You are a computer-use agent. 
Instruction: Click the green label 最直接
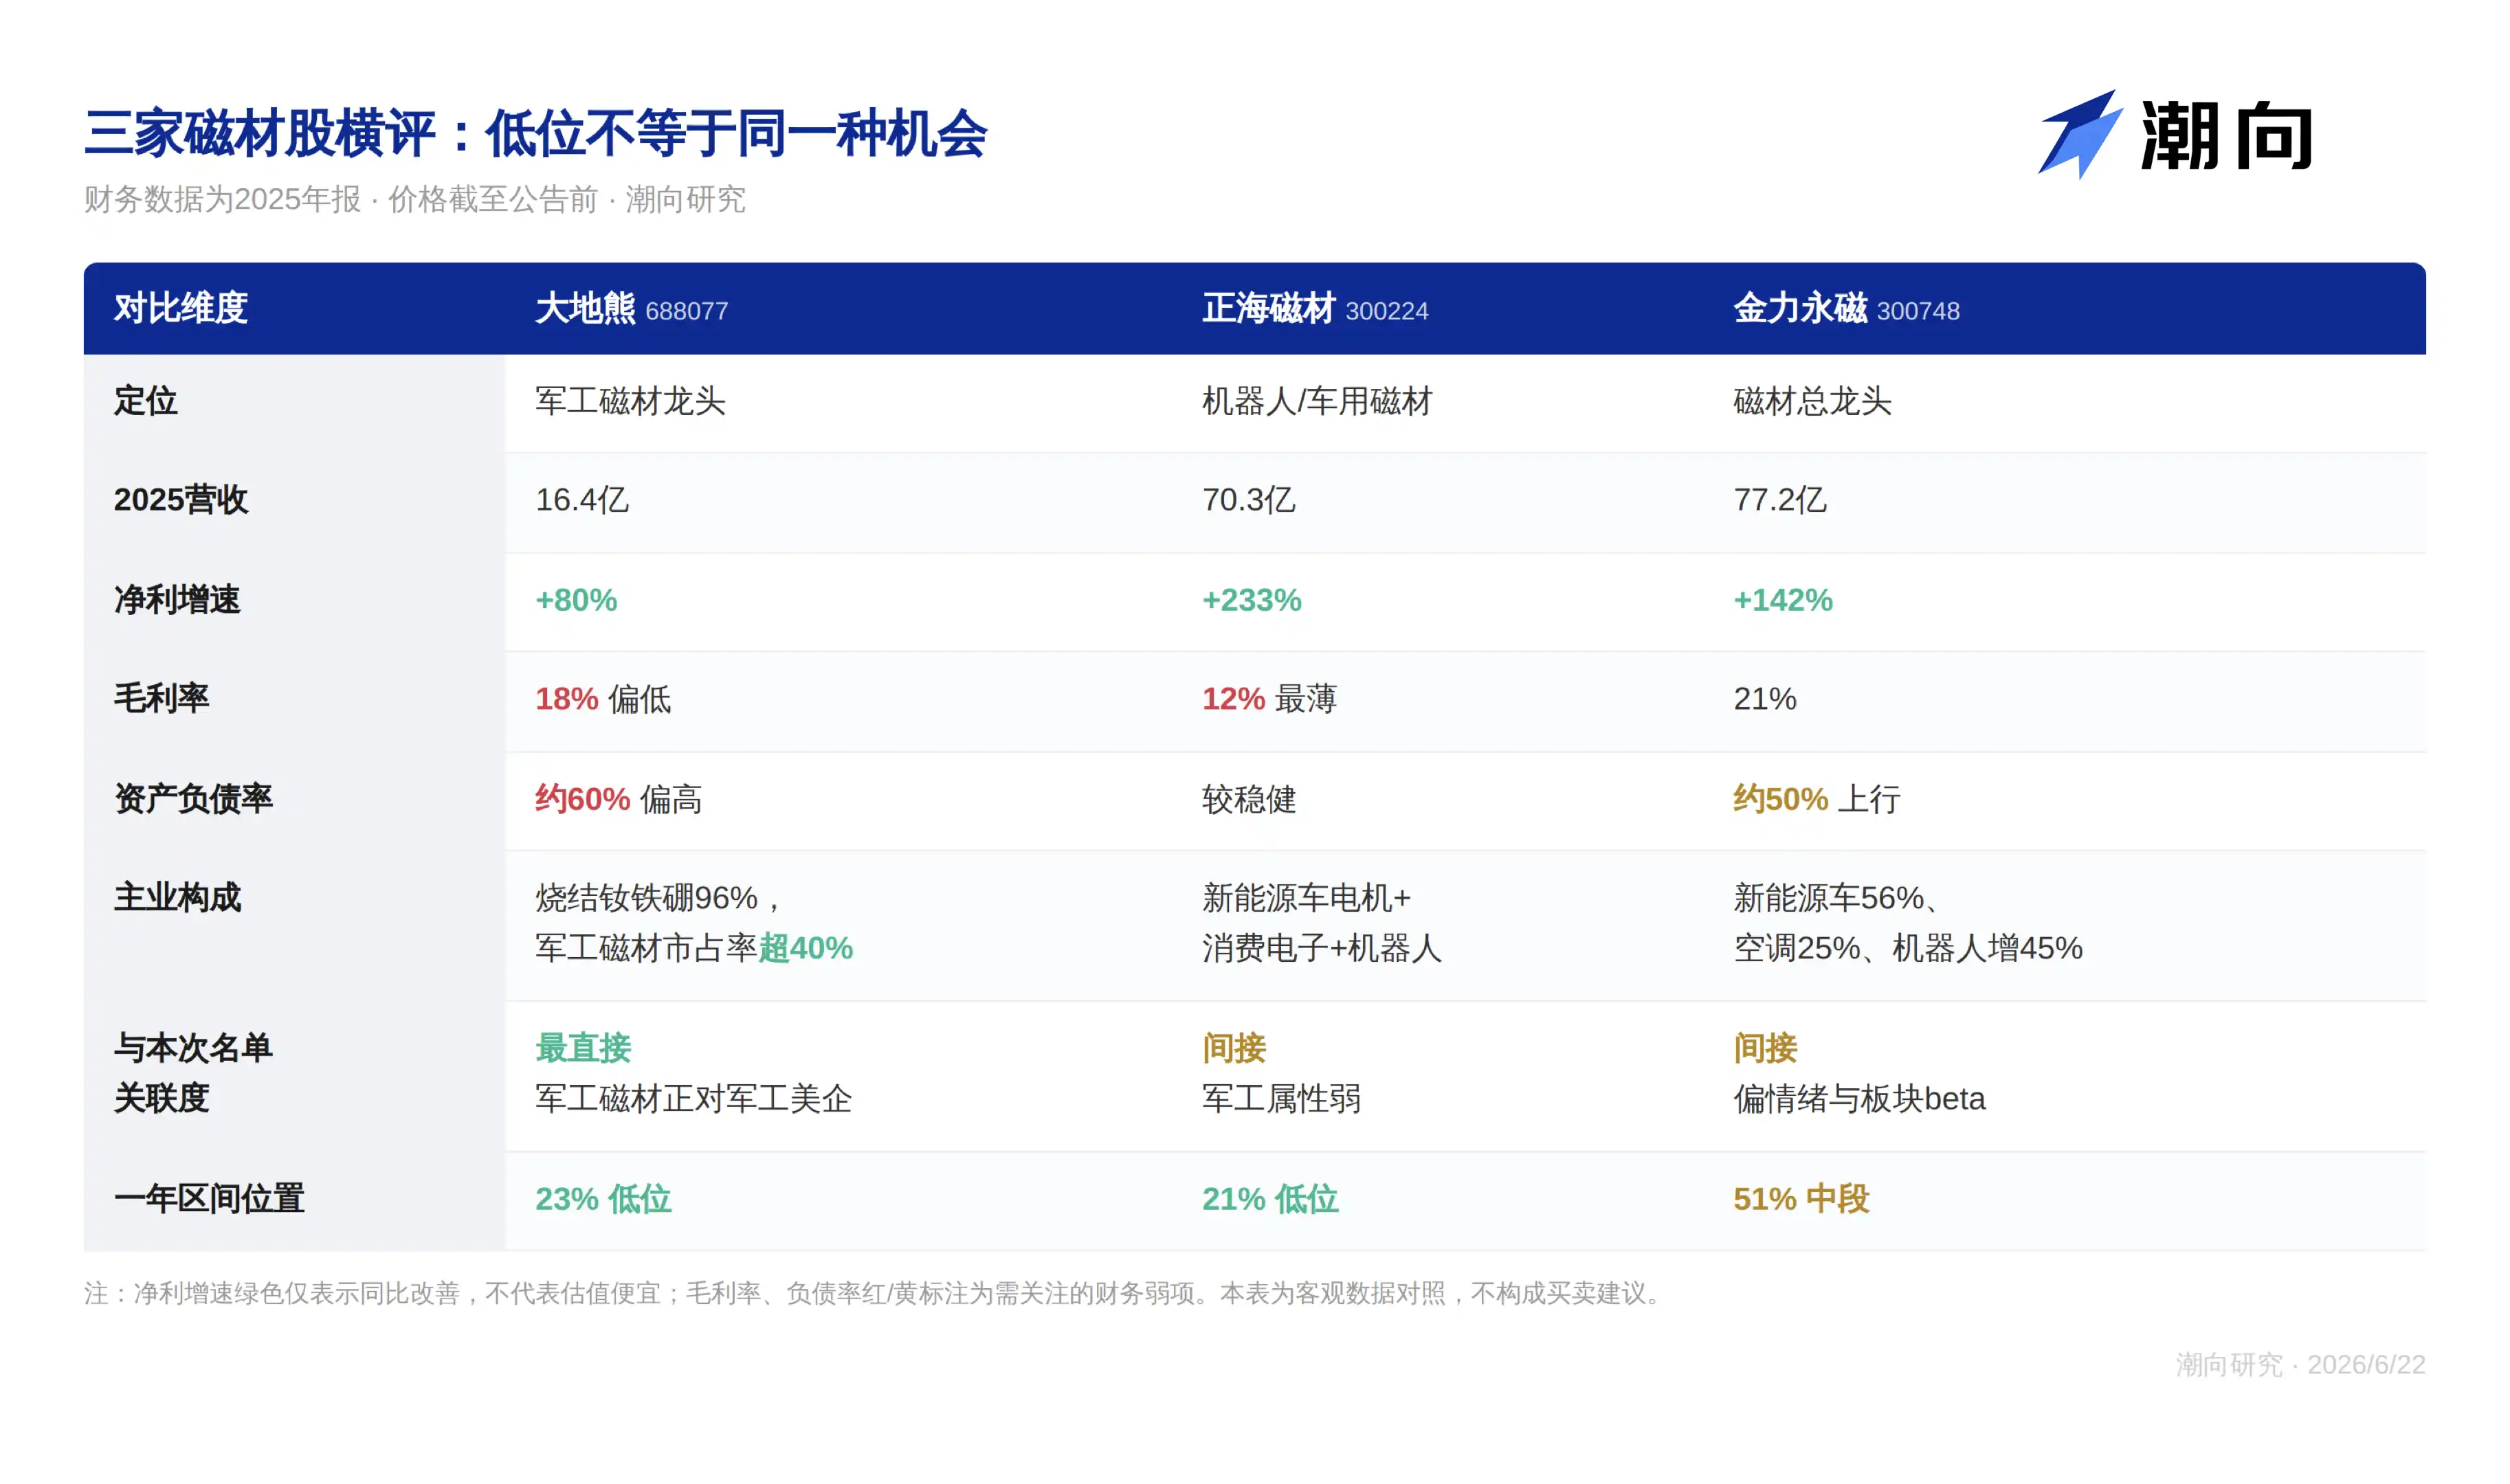coord(584,1048)
